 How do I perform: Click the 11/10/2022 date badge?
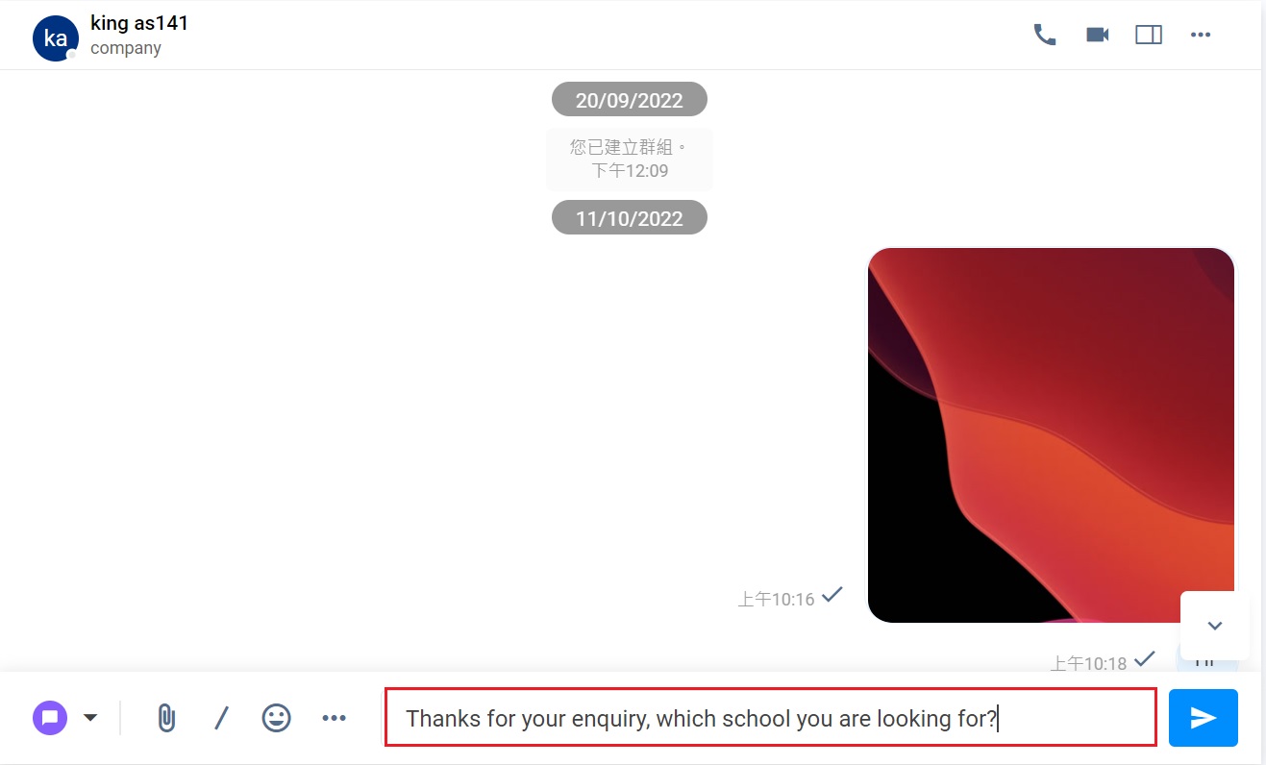click(x=630, y=218)
